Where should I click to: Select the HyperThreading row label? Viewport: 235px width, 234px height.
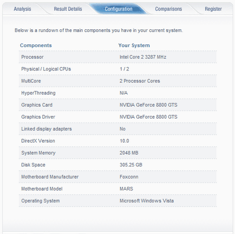coord(38,93)
